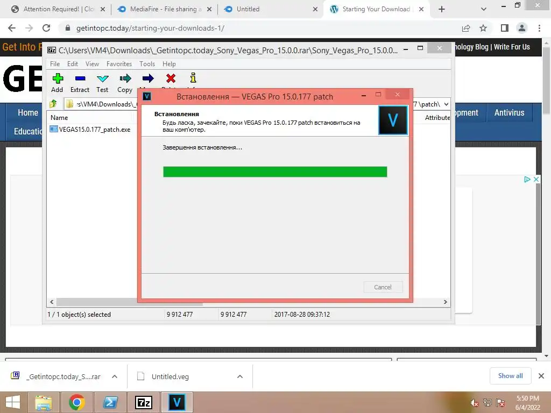This screenshot has height=413, width=551.
Task: Click the Windows Start button
Action: pyautogui.click(x=13, y=402)
